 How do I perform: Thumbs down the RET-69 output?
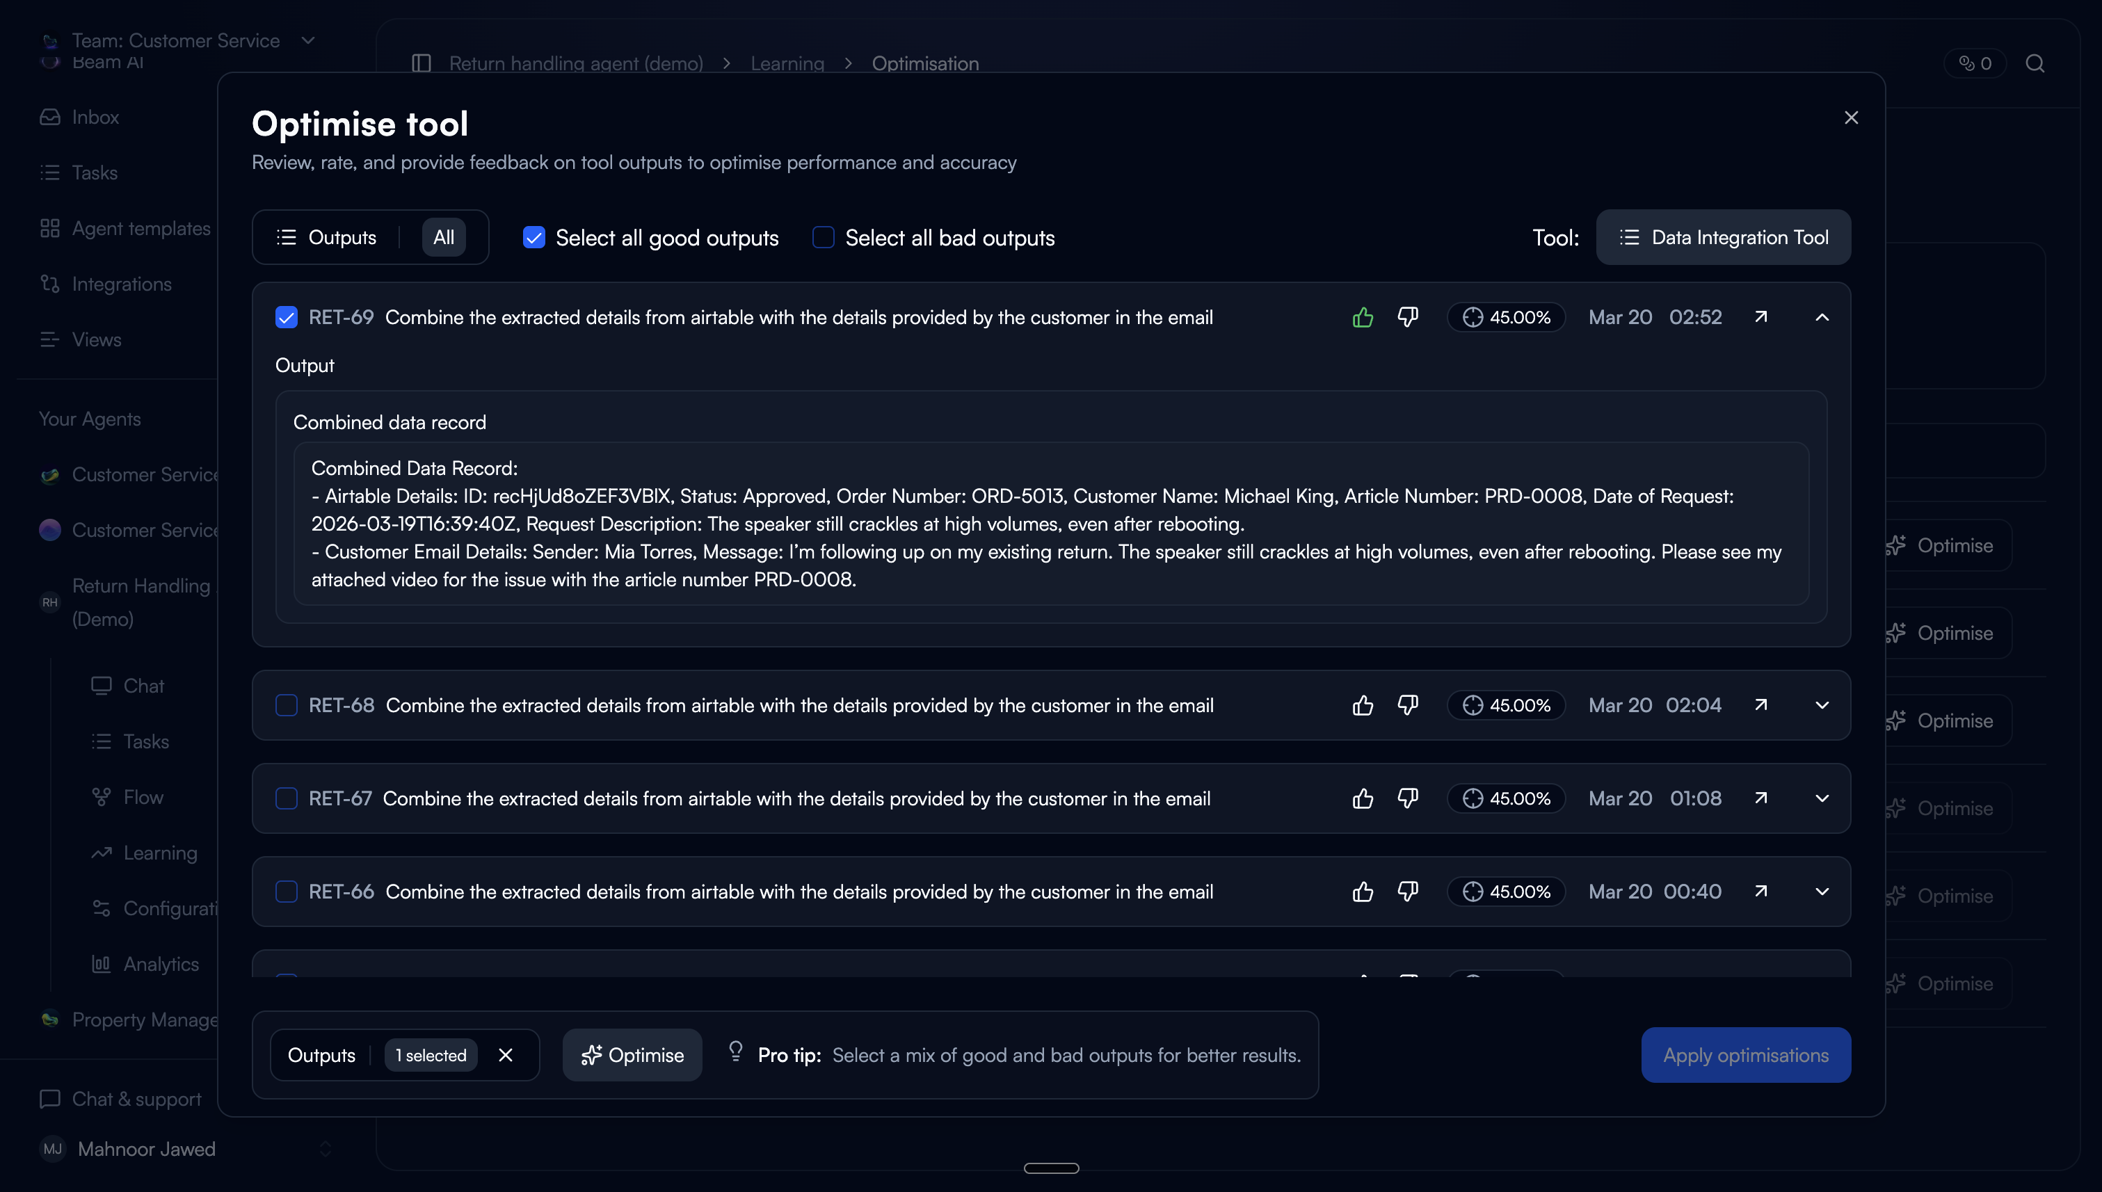[1408, 317]
